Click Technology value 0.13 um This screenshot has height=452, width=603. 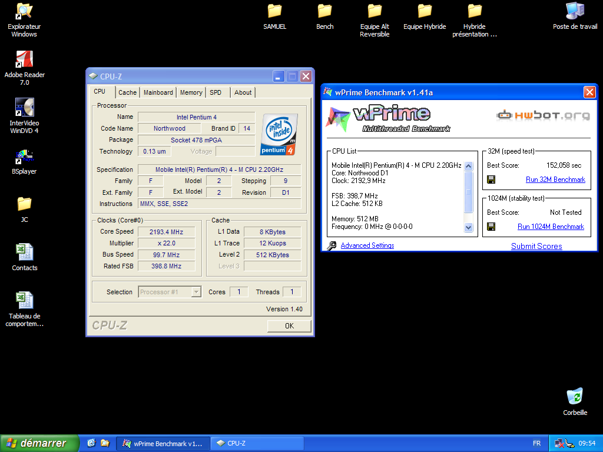coord(154,151)
